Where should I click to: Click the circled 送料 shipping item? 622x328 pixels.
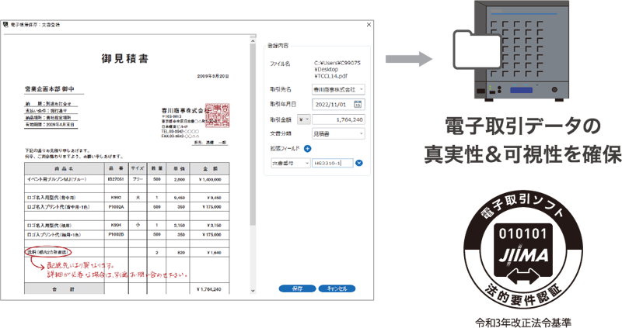48,252
